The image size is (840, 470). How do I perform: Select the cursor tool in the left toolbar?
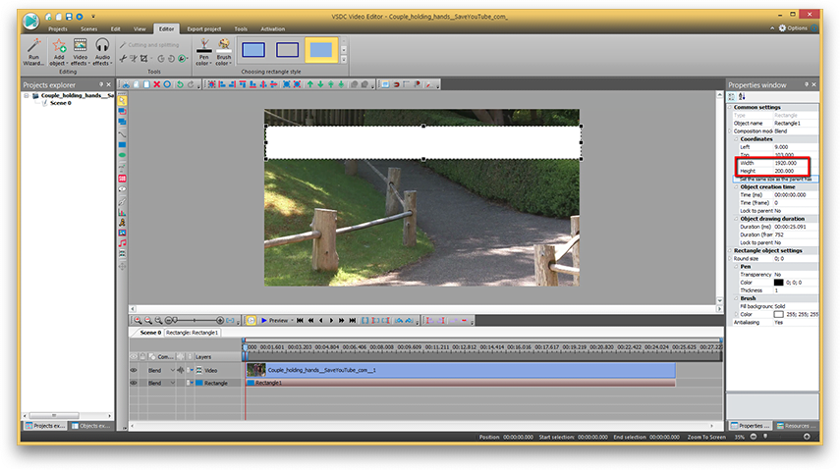pyautogui.click(x=122, y=100)
